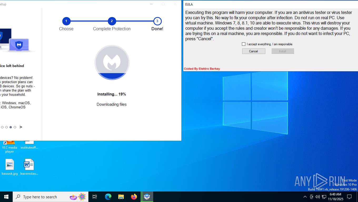This screenshot has width=358, height=202.
Task: Open File Explorer from the taskbar
Action: pos(121,197)
